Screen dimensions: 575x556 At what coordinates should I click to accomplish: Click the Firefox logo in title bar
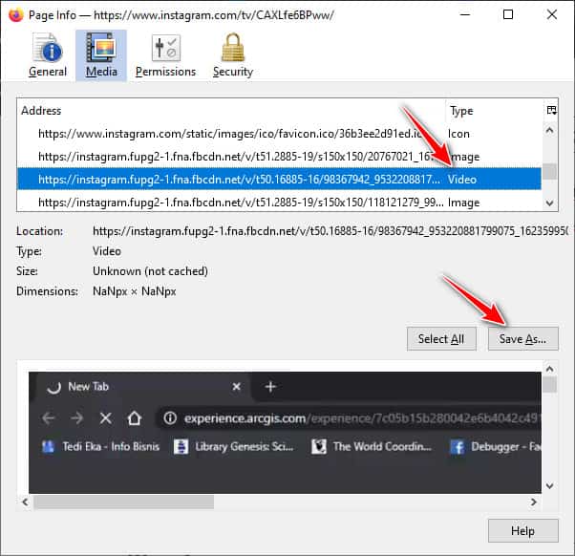point(15,15)
